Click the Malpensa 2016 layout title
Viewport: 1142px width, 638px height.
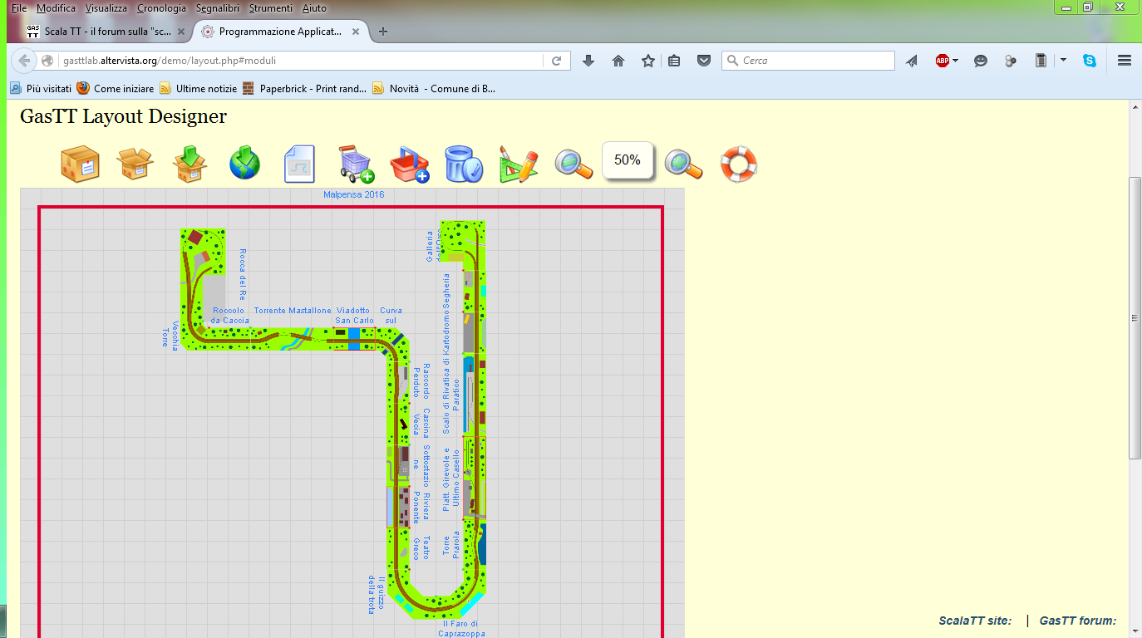(354, 194)
